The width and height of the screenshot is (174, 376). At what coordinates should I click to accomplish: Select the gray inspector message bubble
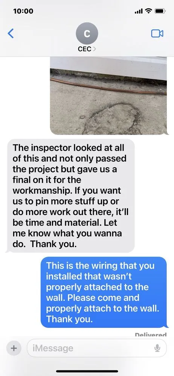click(70, 196)
